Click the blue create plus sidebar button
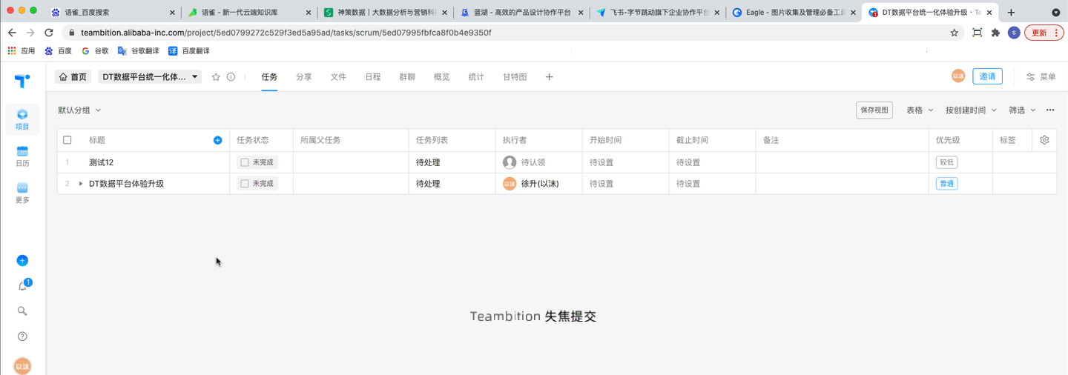 tap(22, 261)
